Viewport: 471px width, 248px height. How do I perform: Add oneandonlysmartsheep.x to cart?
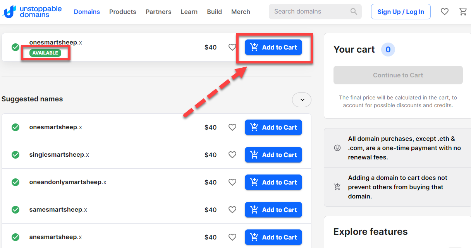pyautogui.click(x=273, y=182)
